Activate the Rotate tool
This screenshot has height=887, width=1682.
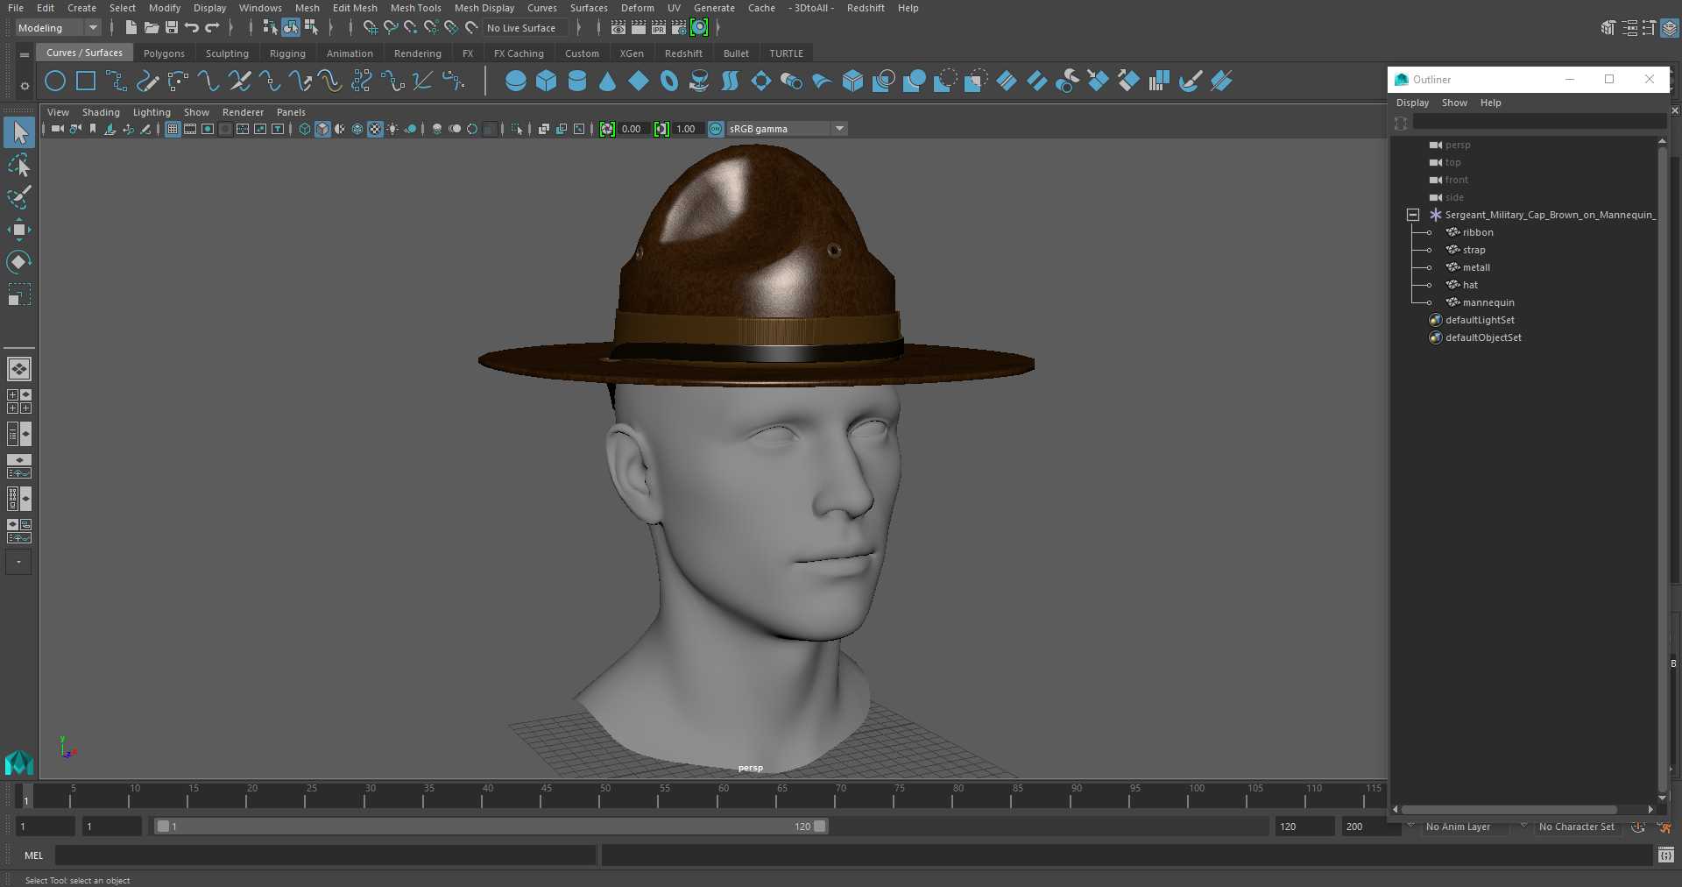point(19,262)
